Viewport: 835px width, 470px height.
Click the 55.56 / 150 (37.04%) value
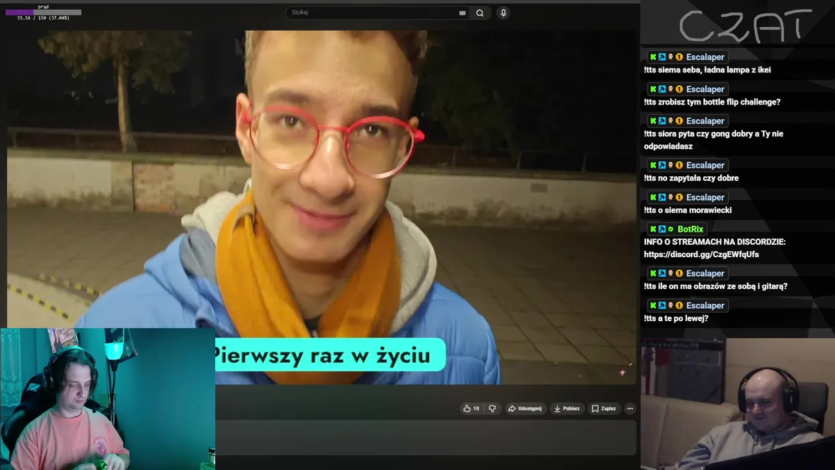click(43, 18)
